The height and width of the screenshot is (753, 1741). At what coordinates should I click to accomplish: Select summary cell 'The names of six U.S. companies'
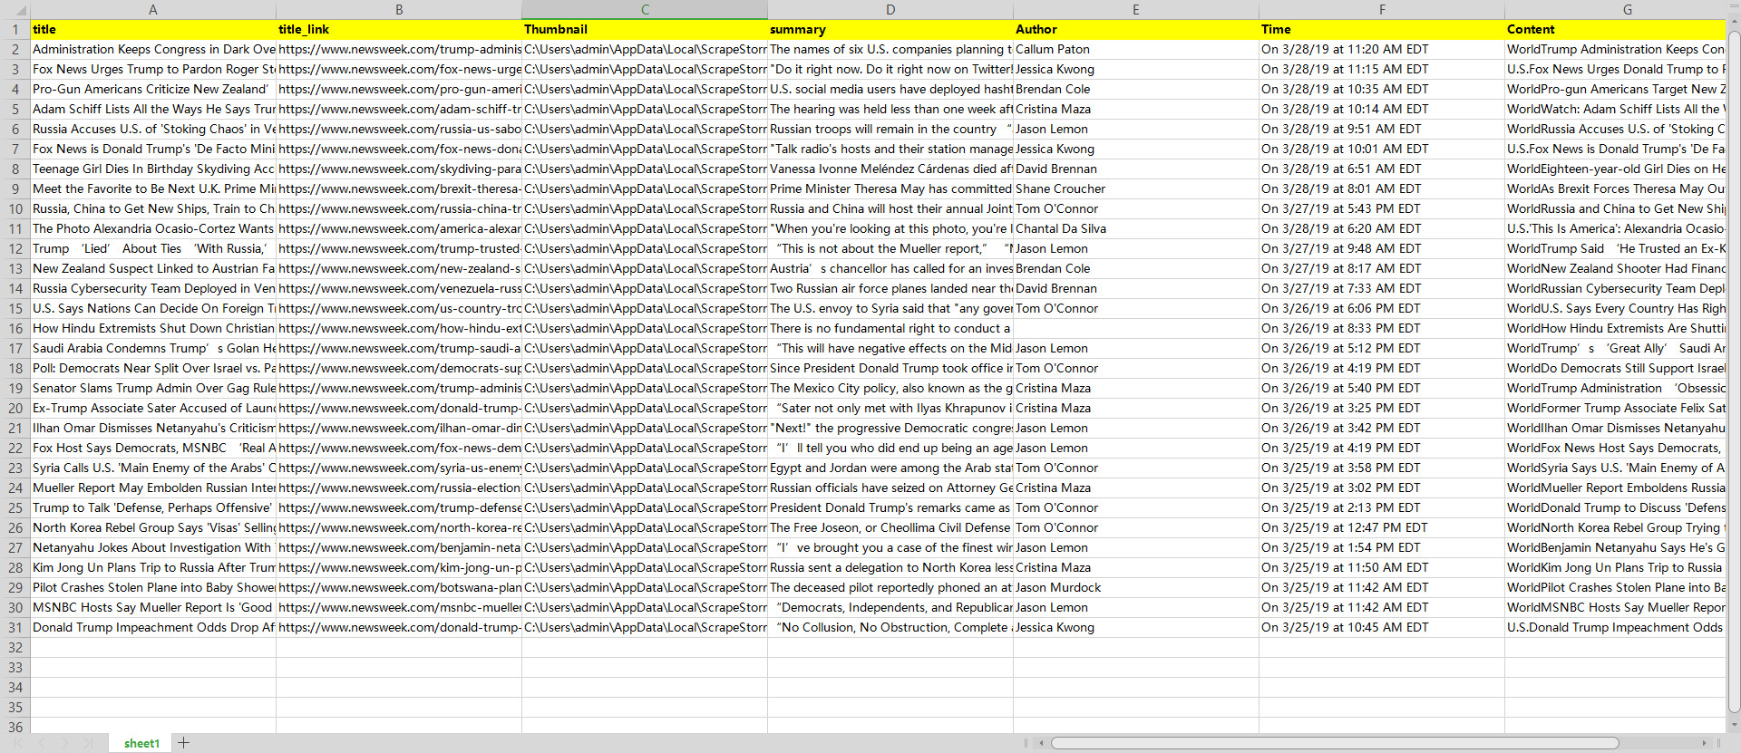pyautogui.click(x=890, y=49)
